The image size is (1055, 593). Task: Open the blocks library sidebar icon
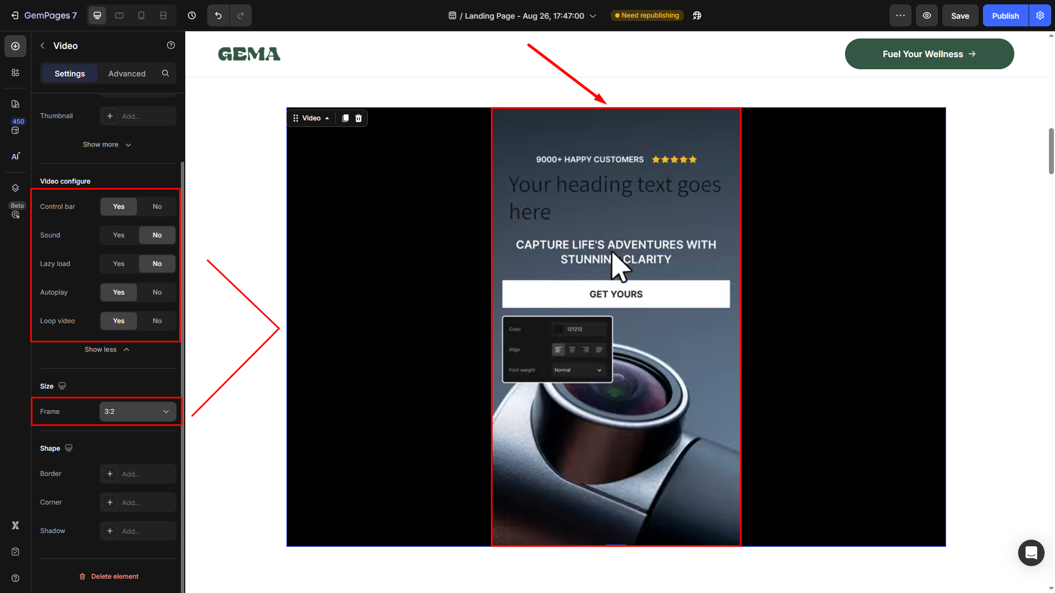click(x=15, y=73)
